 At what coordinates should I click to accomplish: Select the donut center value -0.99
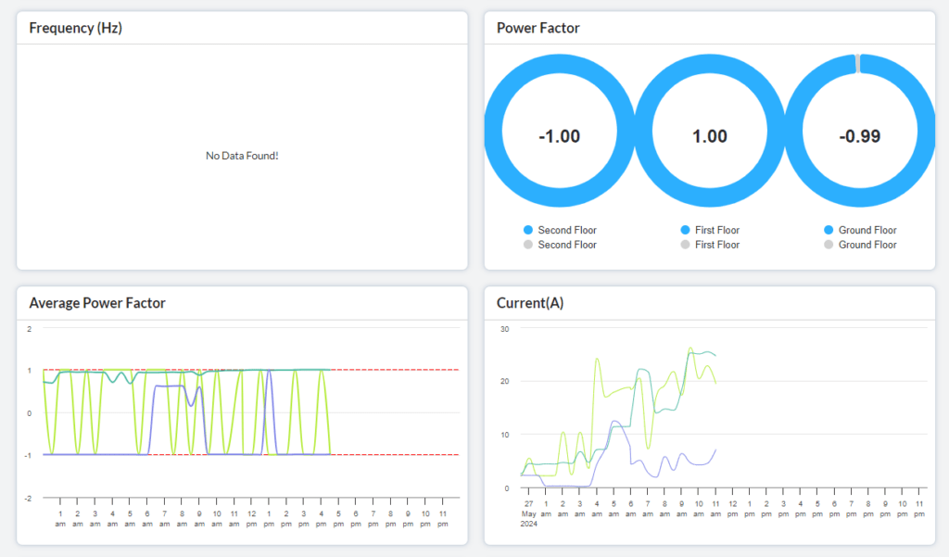pyautogui.click(x=859, y=136)
